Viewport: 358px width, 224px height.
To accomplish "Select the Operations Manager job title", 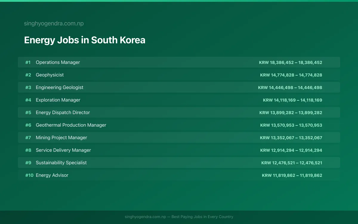I will 58,62.
